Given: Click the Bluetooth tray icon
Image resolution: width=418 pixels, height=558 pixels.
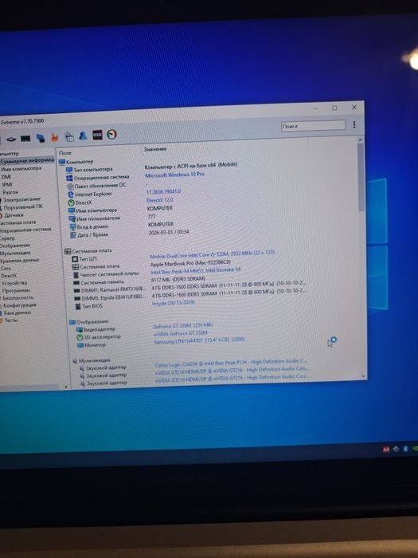Looking at the screenshot, I should coord(405,449).
